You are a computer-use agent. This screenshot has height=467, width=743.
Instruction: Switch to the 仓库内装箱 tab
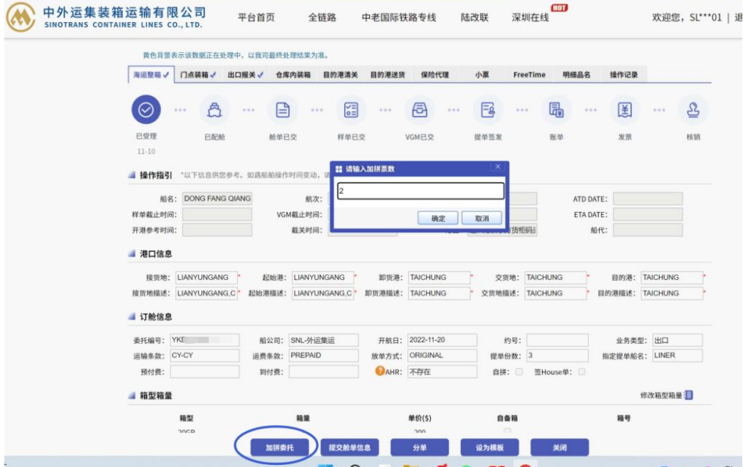point(293,75)
